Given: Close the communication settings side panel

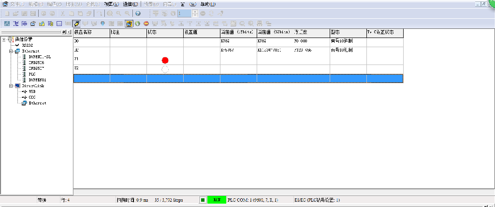Looking at the screenshot, I should [x=69, y=32].
